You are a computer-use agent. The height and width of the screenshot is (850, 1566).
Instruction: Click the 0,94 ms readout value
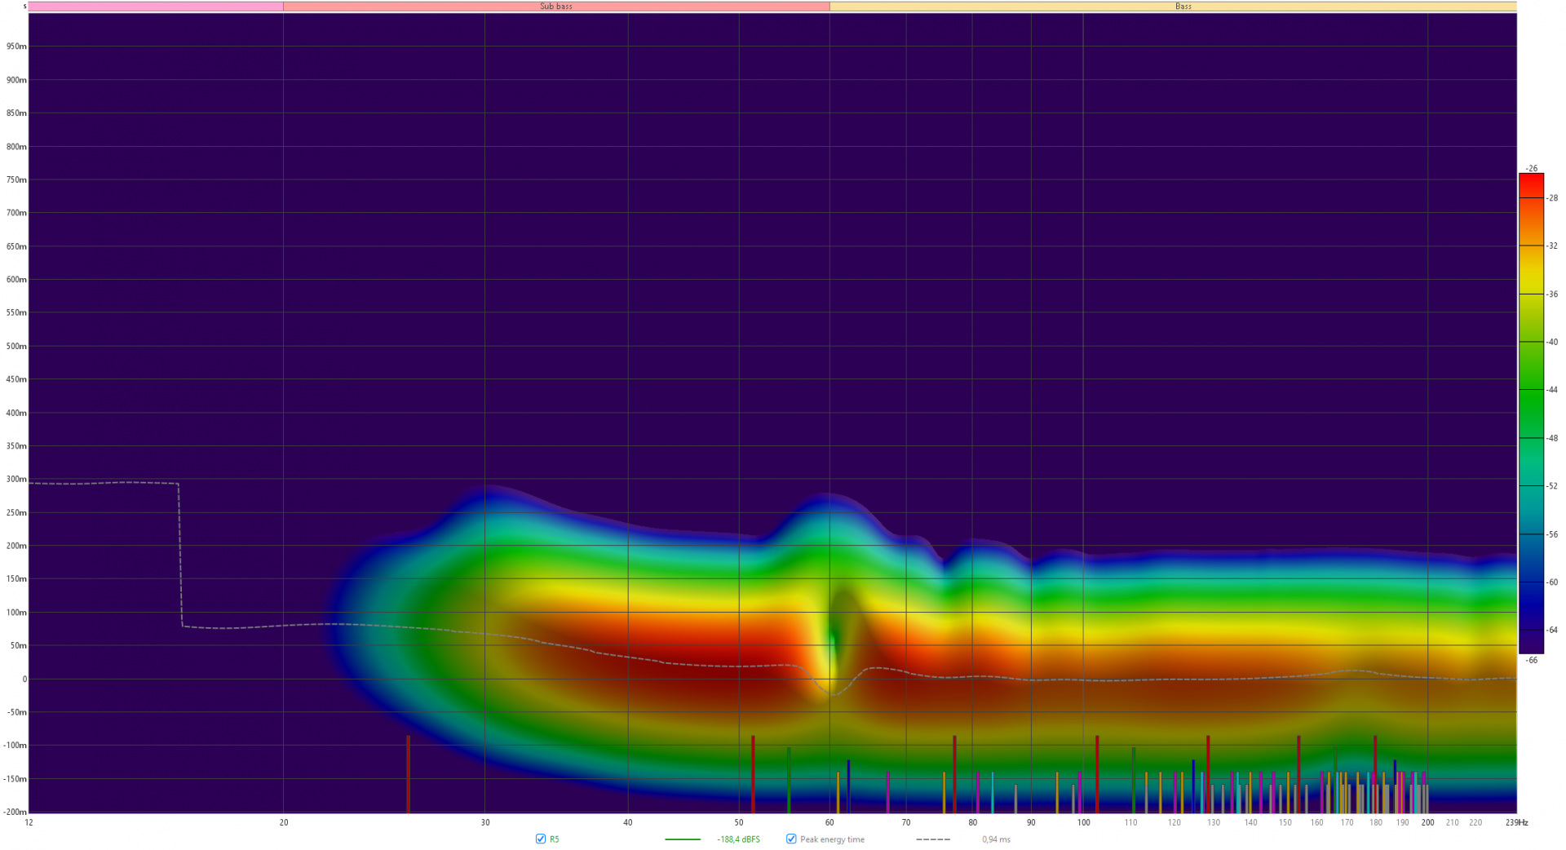point(996,839)
